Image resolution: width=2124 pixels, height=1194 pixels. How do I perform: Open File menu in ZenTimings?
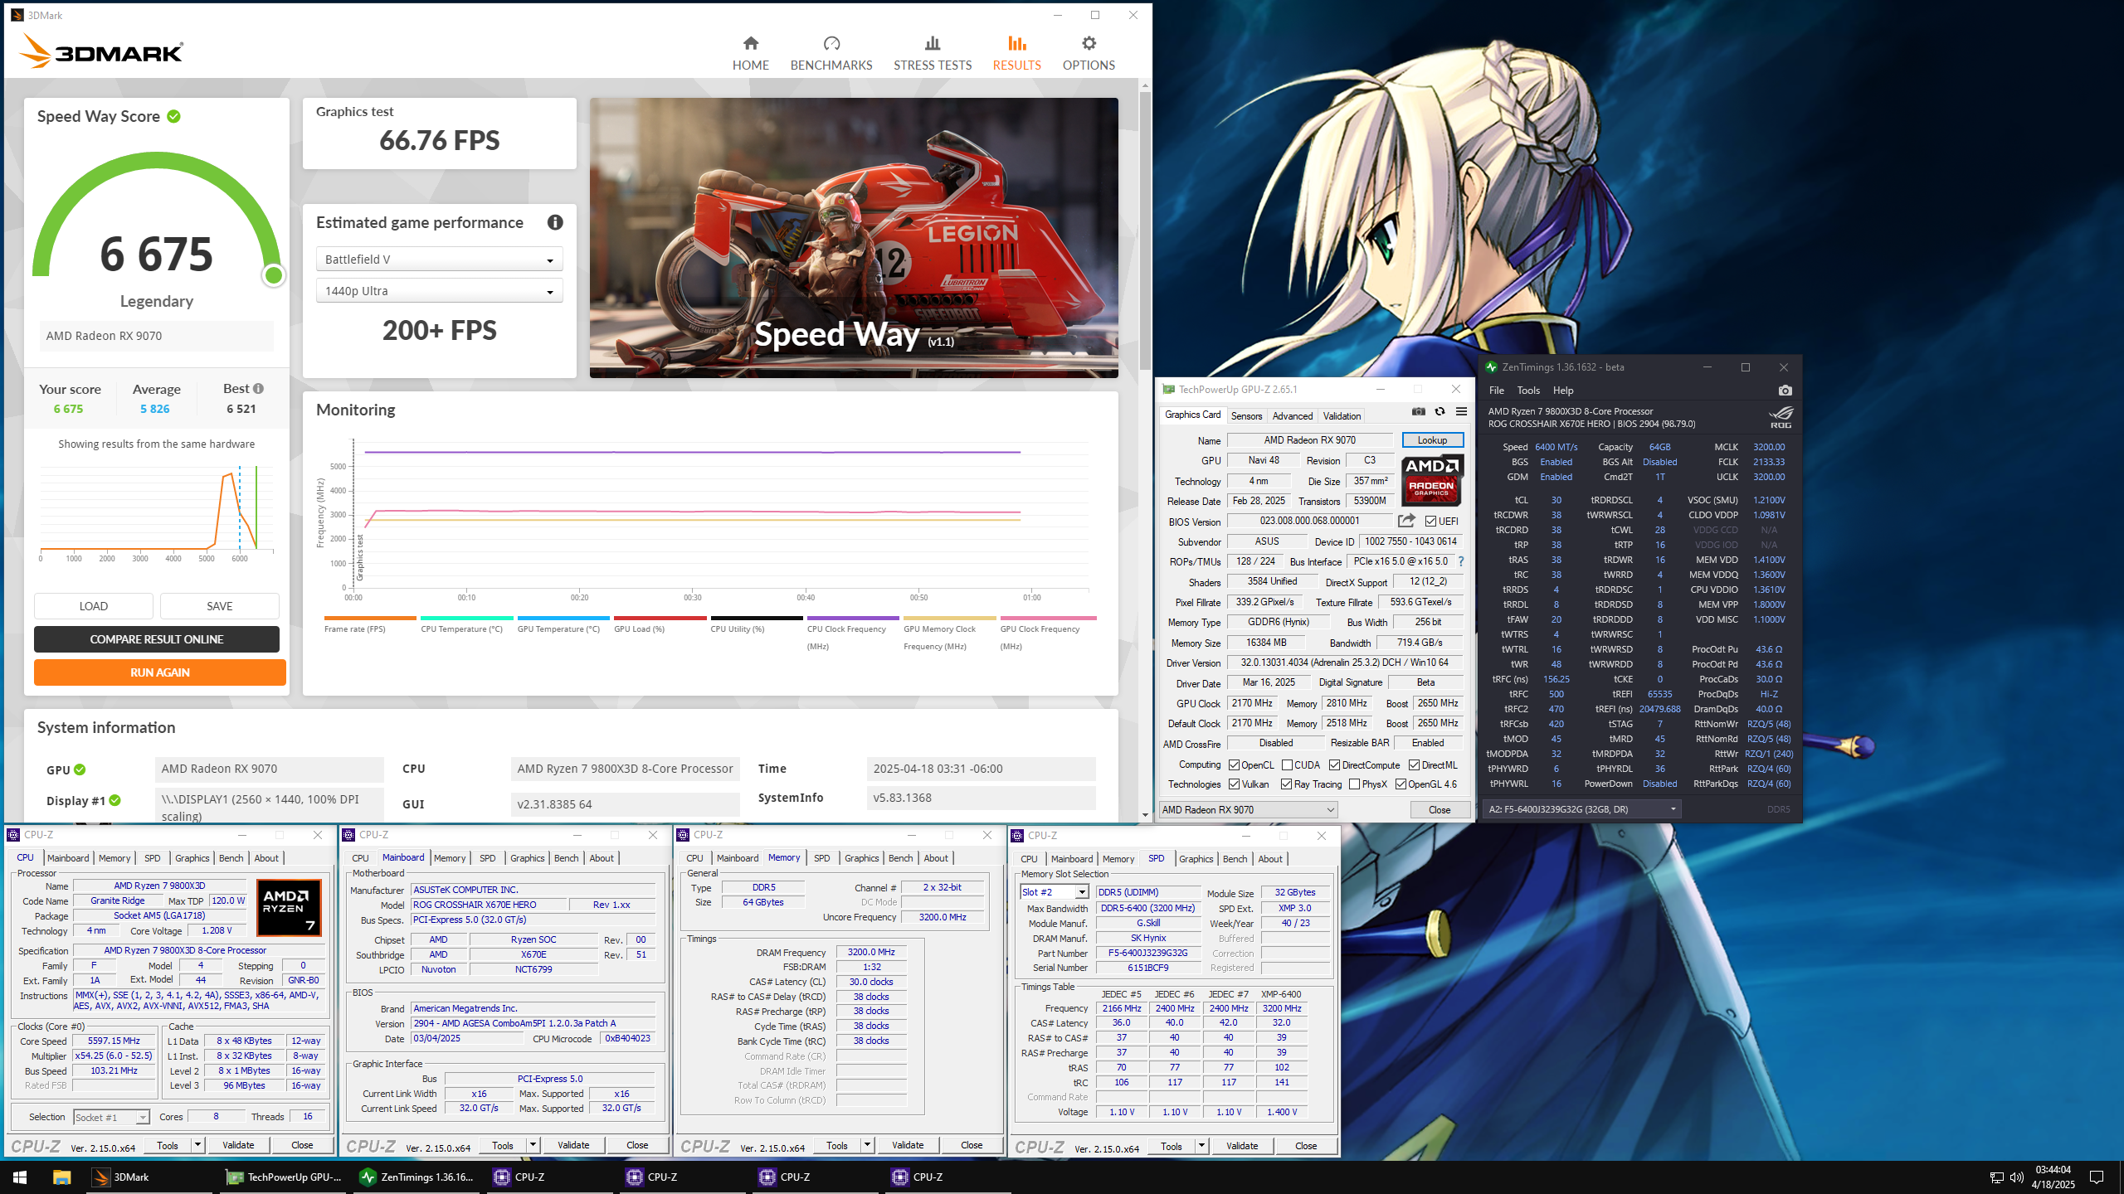coord(1496,391)
